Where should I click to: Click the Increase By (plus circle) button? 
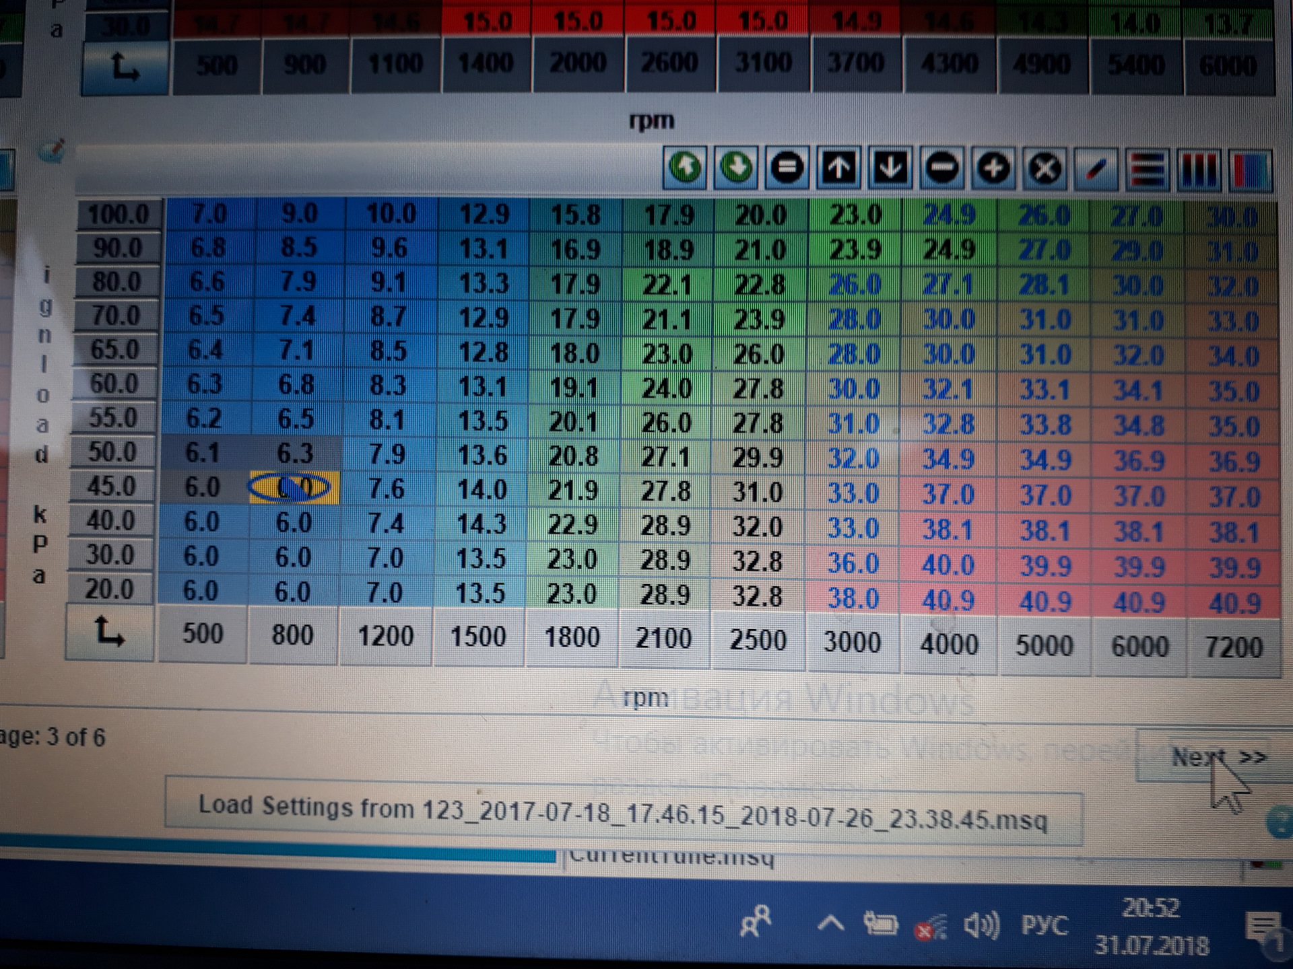click(x=993, y=168)
